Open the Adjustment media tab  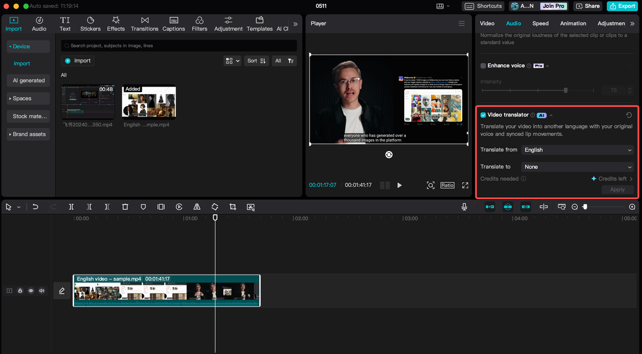click(x=228, y=24)
